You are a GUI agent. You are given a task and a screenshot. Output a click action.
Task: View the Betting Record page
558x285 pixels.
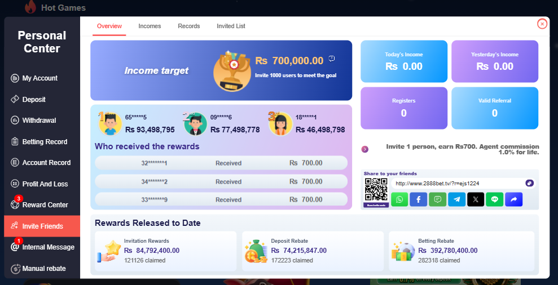pos(45,142)
